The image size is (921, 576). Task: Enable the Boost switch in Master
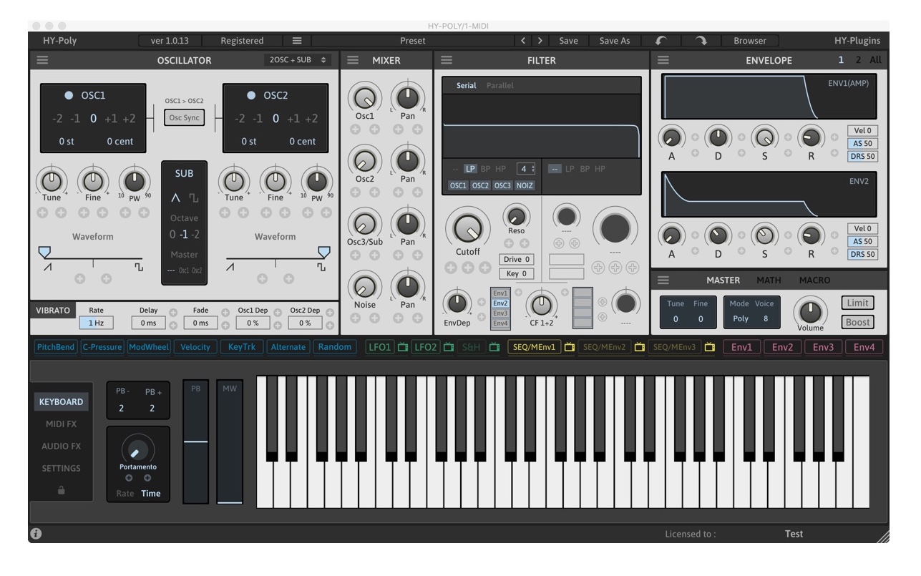(857, 322)
